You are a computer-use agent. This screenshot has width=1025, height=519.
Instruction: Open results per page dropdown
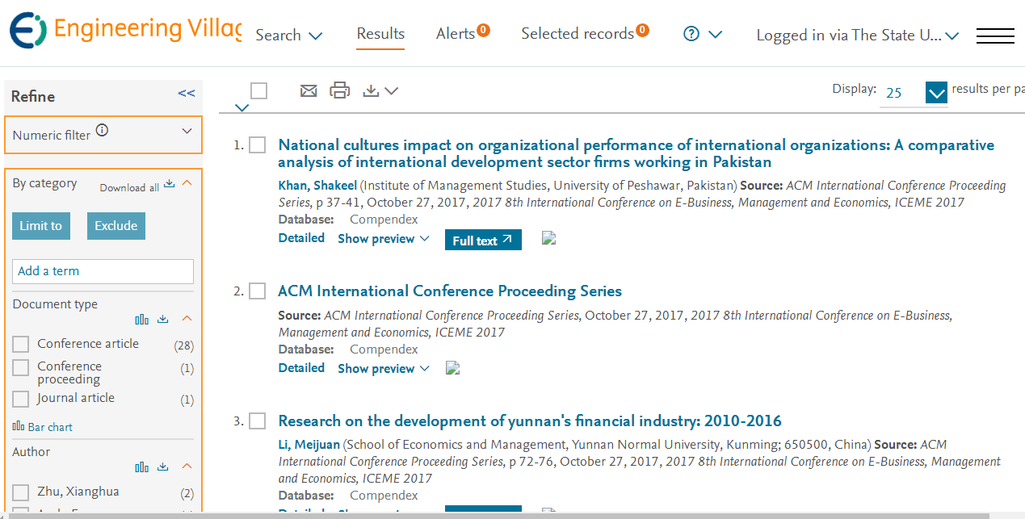(936, 93)
